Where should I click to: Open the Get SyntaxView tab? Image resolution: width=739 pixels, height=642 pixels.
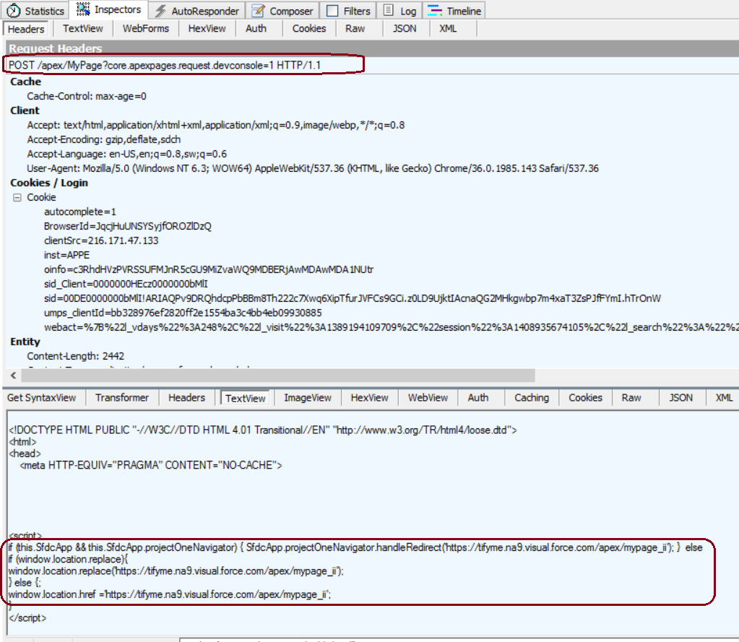[41, 397]
